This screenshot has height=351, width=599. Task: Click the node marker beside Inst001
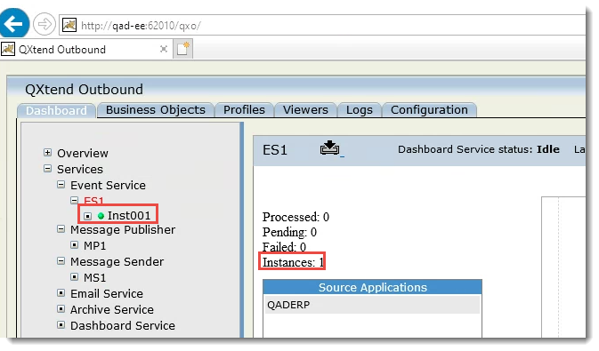(88, 216)
